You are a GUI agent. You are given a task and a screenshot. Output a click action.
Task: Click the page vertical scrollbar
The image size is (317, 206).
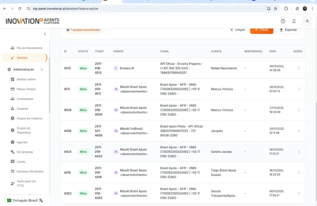(x=316, y=152)
